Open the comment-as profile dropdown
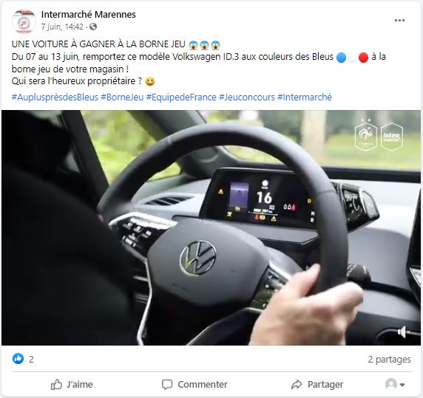This screenshot has width=423, height=398. (x=395, y=384)
